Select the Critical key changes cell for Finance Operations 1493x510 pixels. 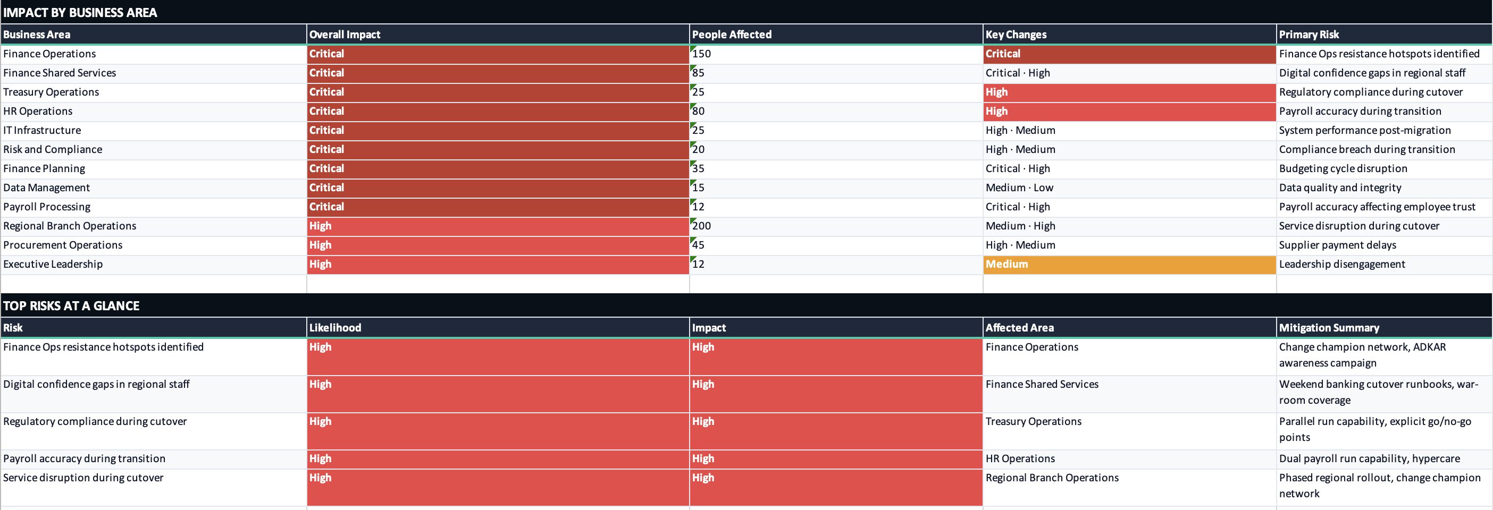[x=1130, y=54]
